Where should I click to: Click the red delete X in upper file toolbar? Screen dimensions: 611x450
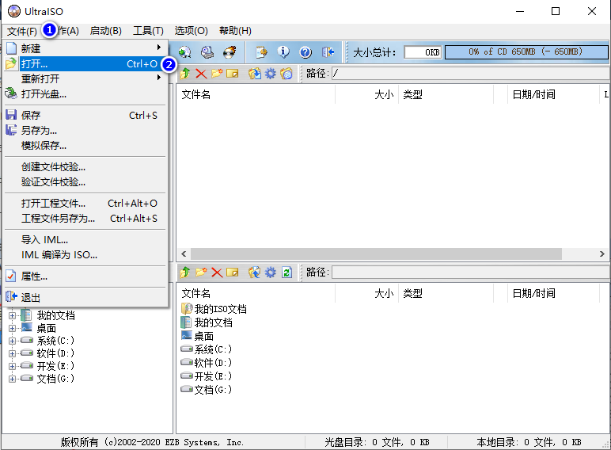click(201, 74)
